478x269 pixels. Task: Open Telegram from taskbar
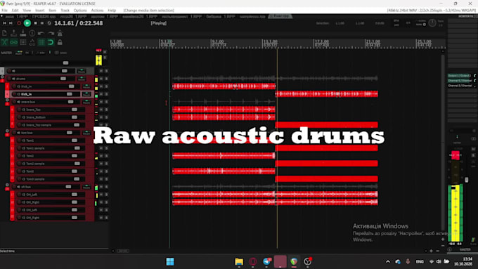point(266,262)
